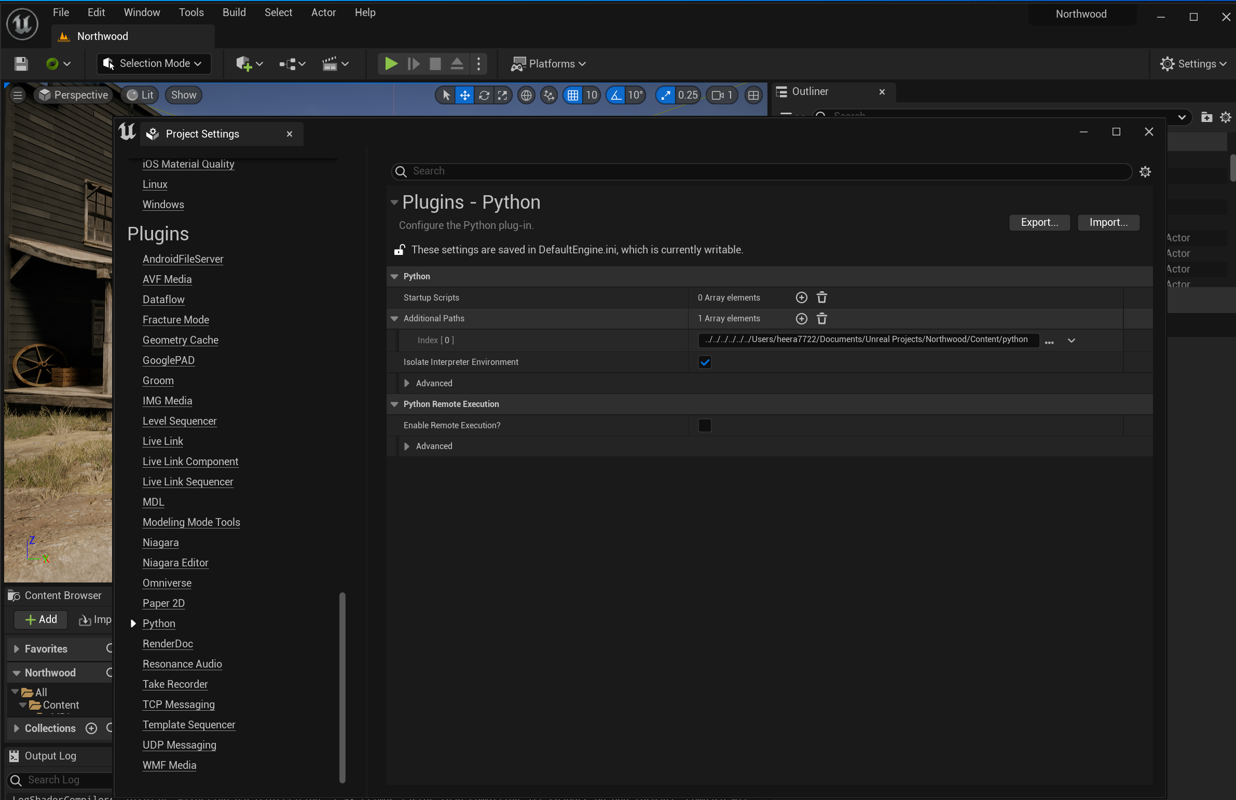The height and width of the screenshot is (800, 1236).
Task: Open the Index 0 element options dropdown arrow
Action: point(1071,341)
